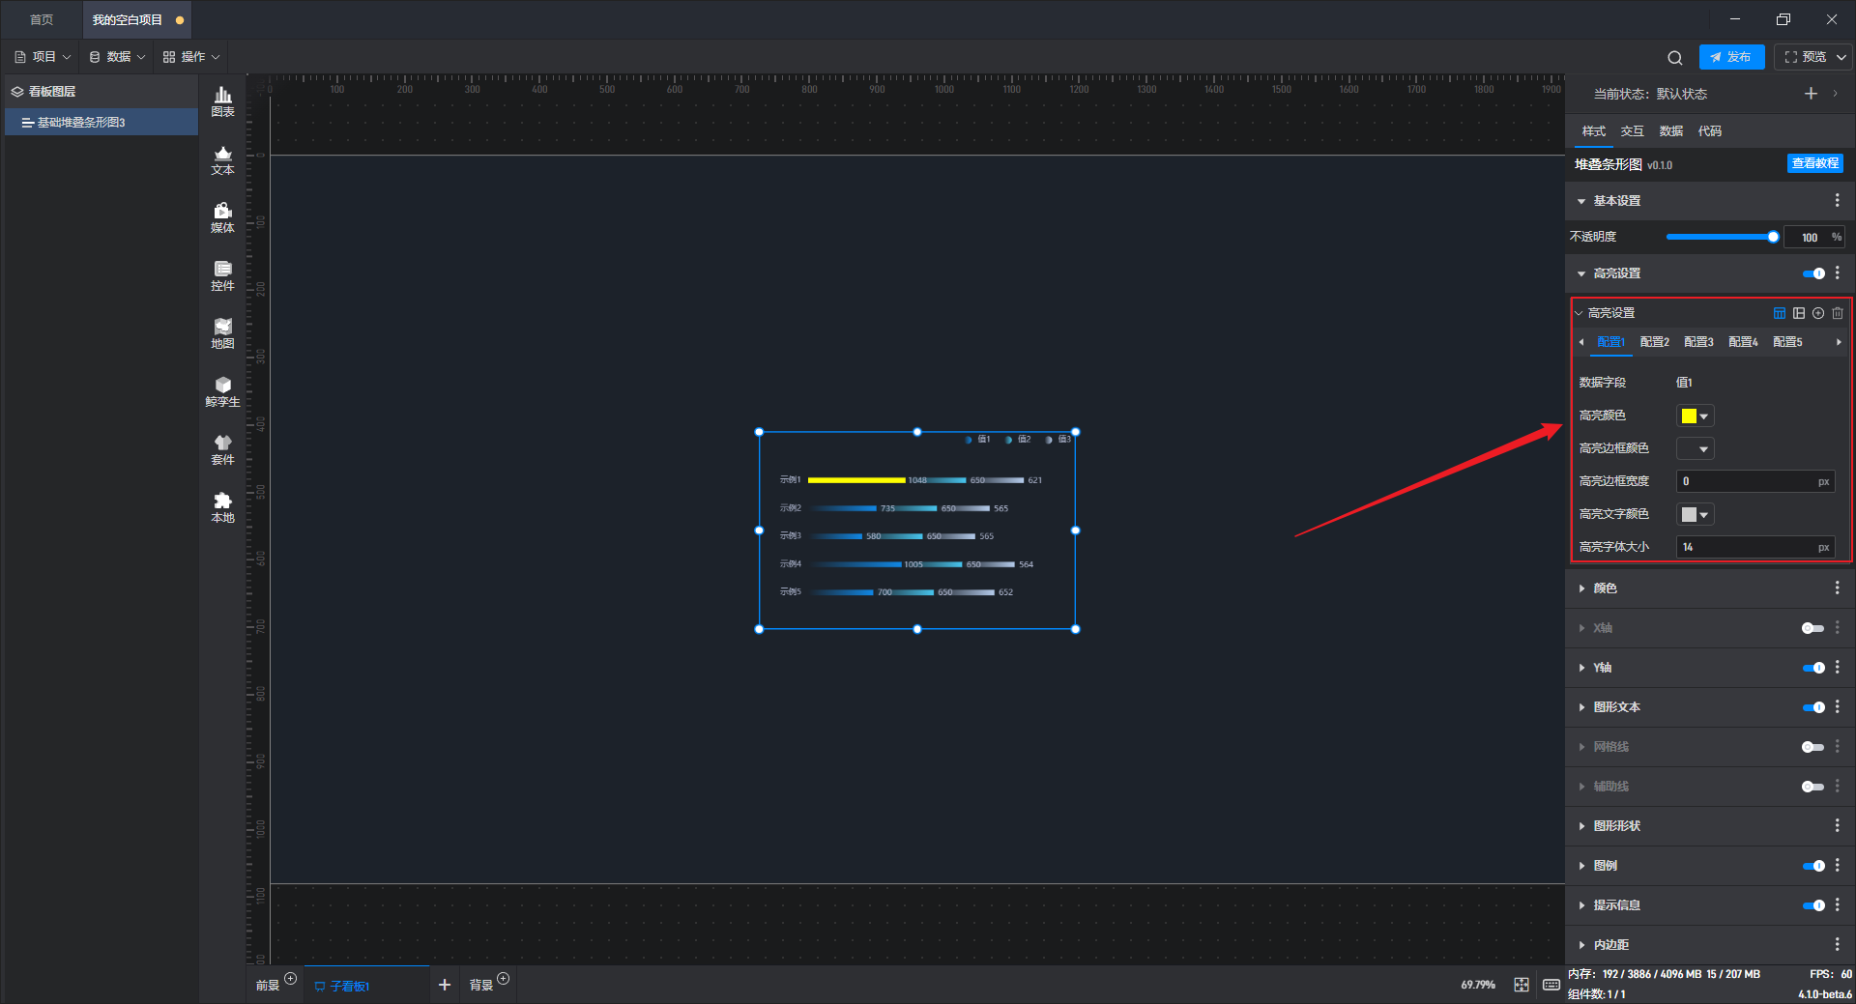Viewport: 1856px width, 1004px height.
Task: Collapse the 基本设置 section
Action: [x=1581, y=201]
